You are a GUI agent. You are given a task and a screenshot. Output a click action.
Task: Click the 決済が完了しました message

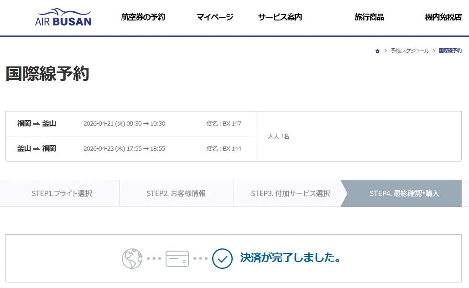[x=290, y=258]
